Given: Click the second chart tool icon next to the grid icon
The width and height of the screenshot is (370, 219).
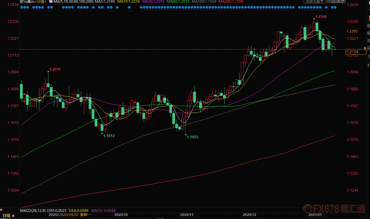Looking at the screenshot, I should (334, 1).
